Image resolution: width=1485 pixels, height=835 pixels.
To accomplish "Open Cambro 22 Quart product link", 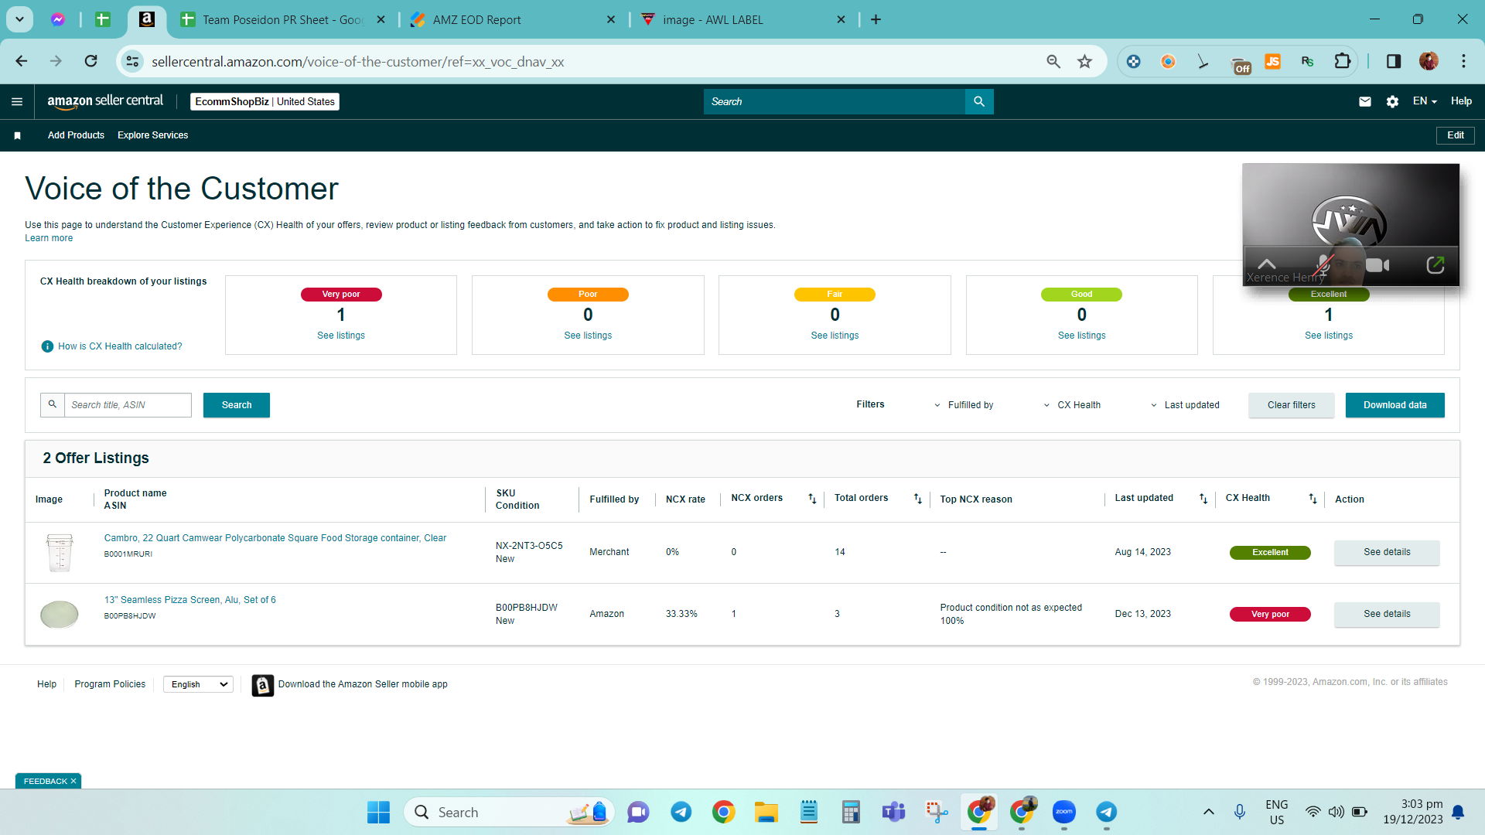I will (275, 538).
